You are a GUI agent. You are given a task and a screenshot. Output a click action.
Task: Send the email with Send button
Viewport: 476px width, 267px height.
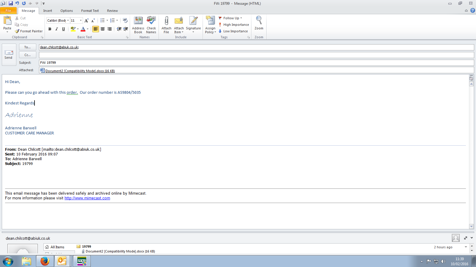pos(9,55)
